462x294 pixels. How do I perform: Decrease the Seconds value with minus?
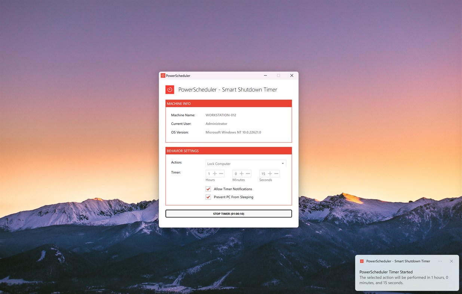coord(276,174)
